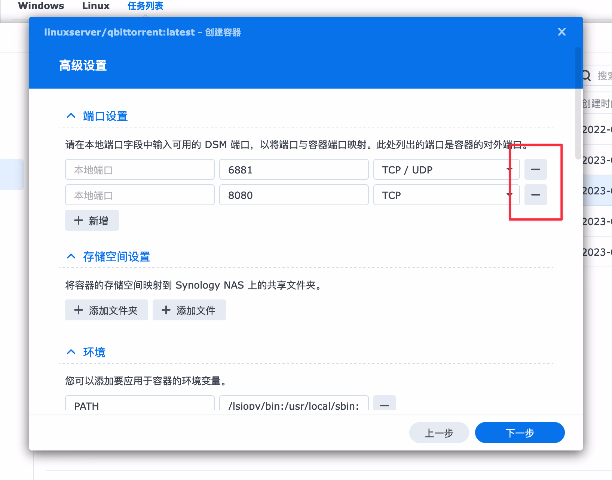Click the search magnifier icon

pyautogui.click(x=586, y=76)
